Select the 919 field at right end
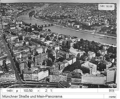Viewport: 120px width, 99px height. coord(106,91)
